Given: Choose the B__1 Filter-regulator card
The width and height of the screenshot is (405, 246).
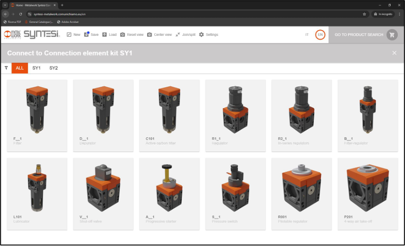Looking at the screenshot, I should [367, 115].
